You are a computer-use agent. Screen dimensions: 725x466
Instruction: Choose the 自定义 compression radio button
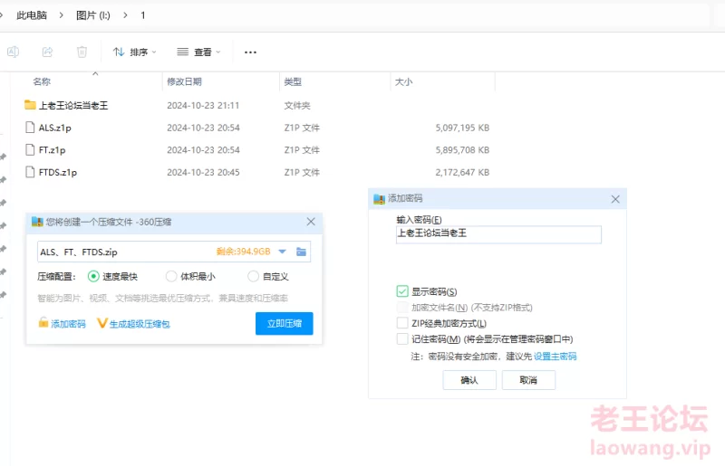(x=253, y=276)
